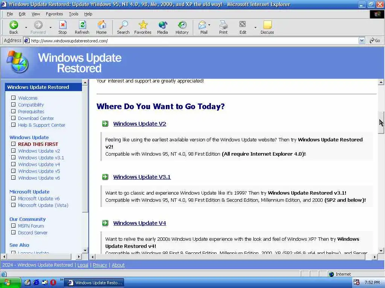Viewport: 385px width, 288px height.
Task: Show browsing History
Action: point(182,27)
